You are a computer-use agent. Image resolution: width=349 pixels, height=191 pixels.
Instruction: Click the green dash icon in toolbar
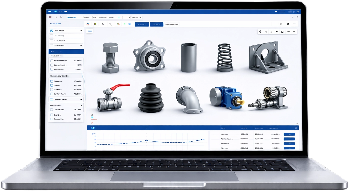[x=124, y=24]
